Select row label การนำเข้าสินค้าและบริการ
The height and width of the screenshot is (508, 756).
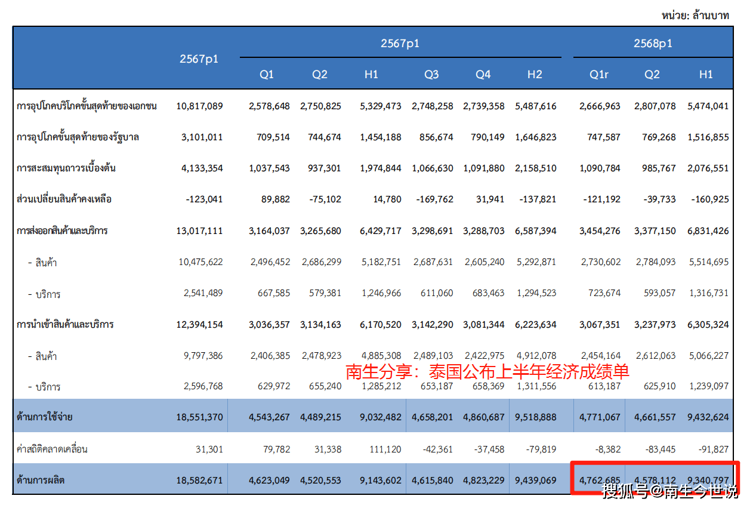(65, 325)
